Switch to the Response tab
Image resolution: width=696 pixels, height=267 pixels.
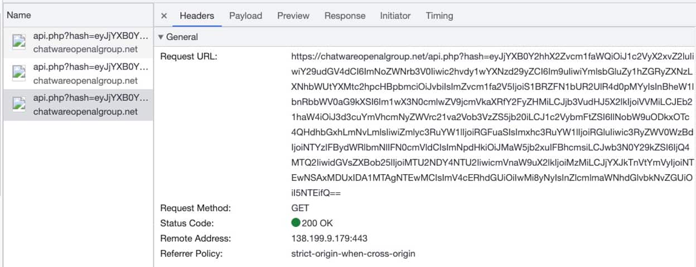click(344, 16)
